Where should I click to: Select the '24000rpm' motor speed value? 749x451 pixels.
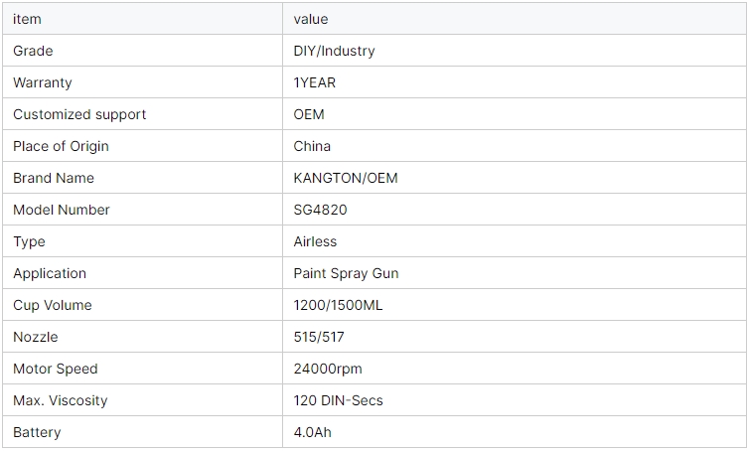[328, 369]
